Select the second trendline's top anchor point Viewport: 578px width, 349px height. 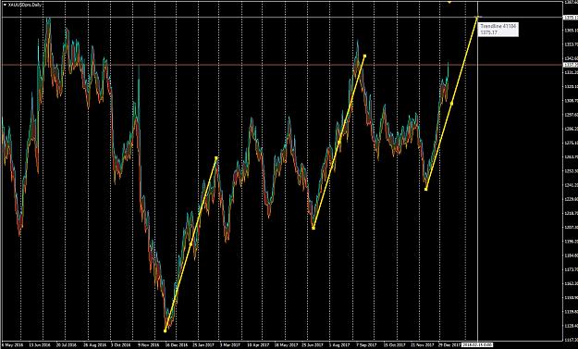[364, 56]
